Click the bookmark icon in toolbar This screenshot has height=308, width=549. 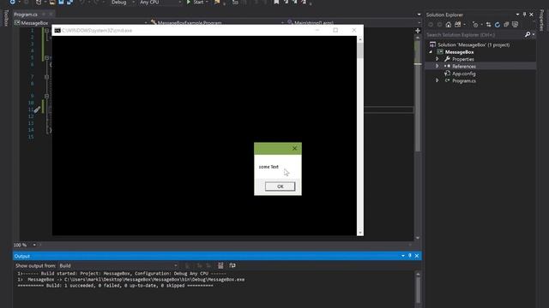click(x=276, y=2)
